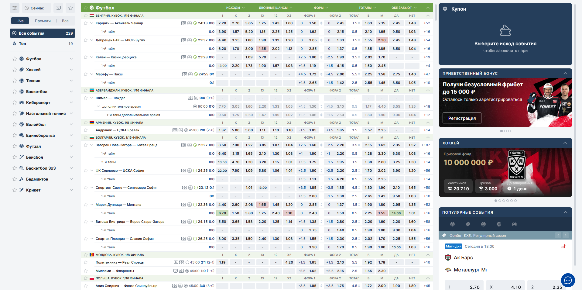Open statistics icon for Дебрецен ЕАК — БВСК-Зугло

[190, 40]
